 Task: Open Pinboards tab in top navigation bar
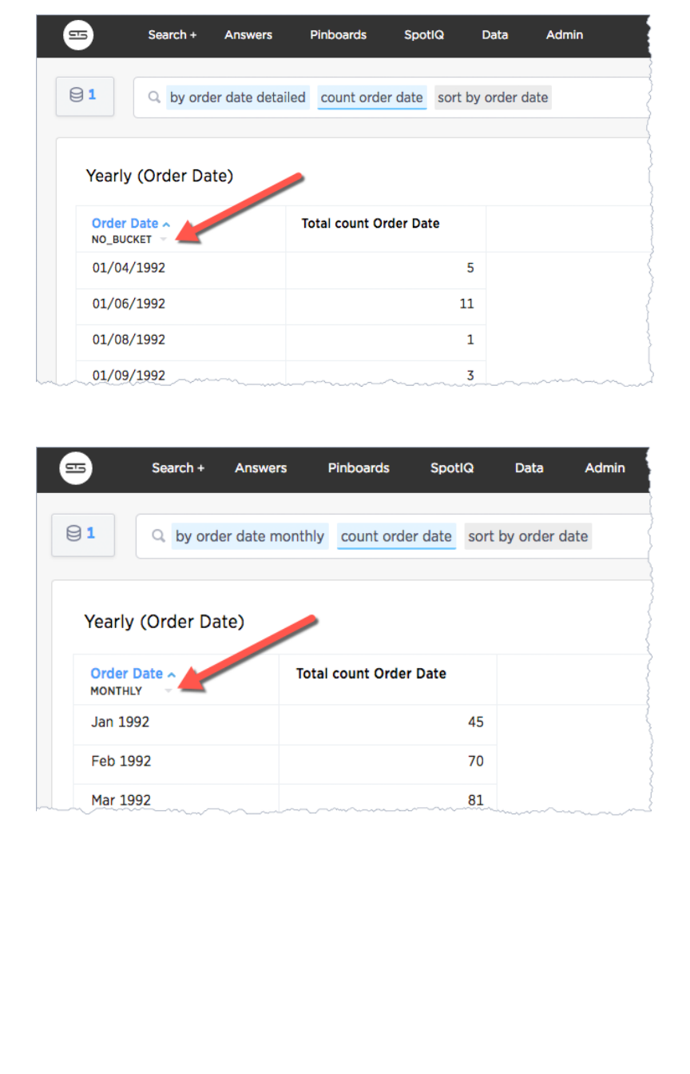pyautogui.click(x=338, y=35)
